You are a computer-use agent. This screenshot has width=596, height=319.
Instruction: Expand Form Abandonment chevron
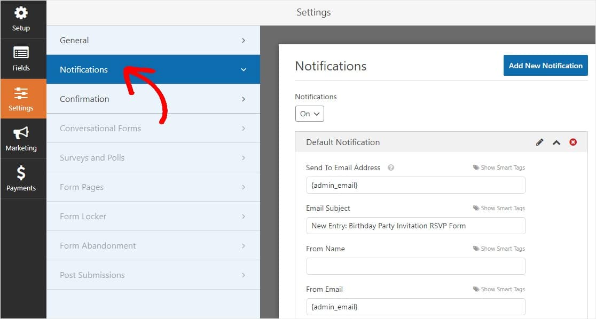[x=244, y=246]
